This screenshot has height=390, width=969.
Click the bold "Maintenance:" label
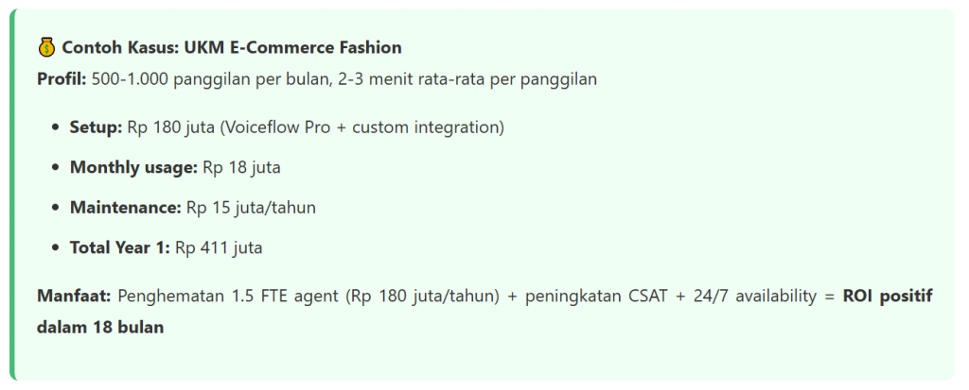(125, 208)
